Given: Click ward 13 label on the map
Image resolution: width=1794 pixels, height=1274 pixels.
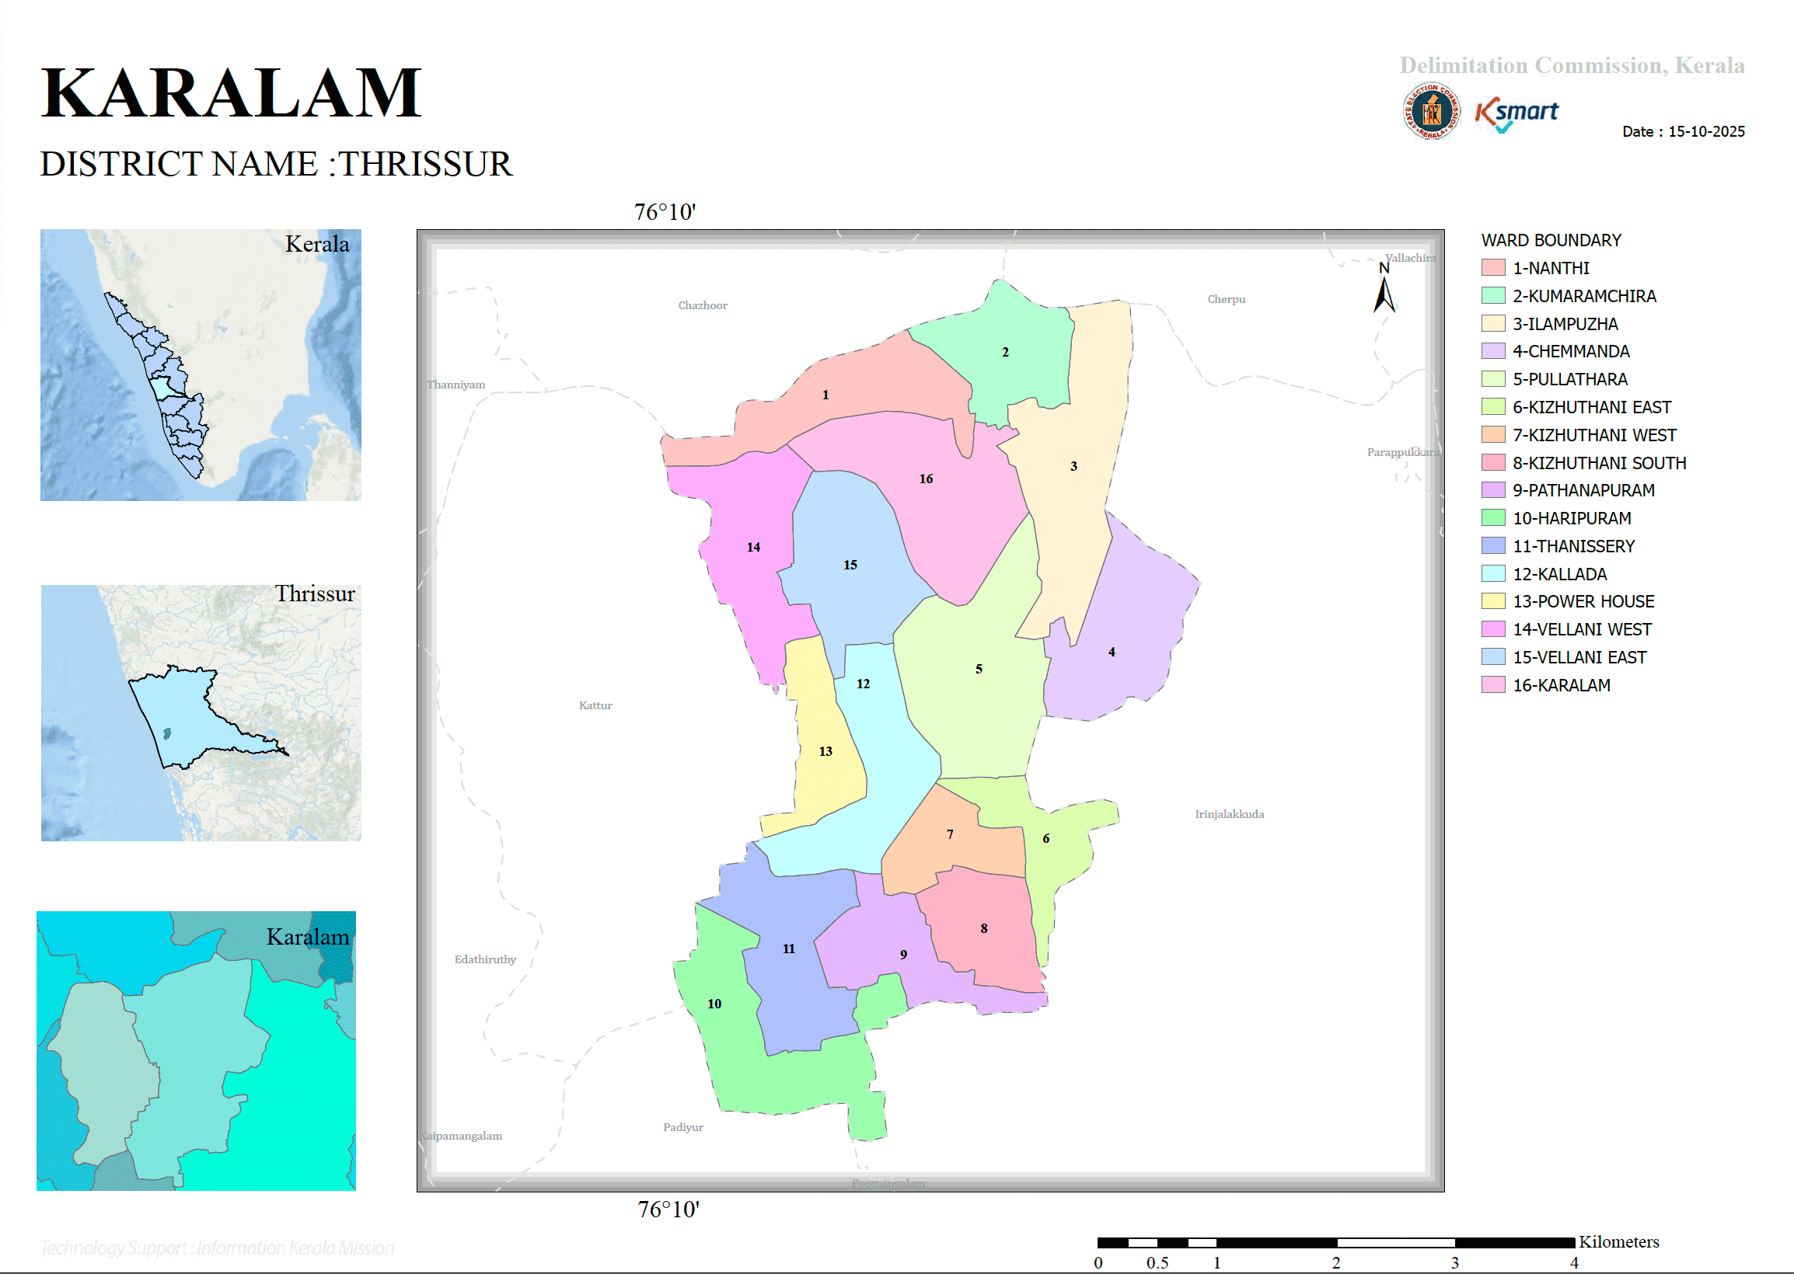Looking at the screenshot, I should (x=825, y=751).
